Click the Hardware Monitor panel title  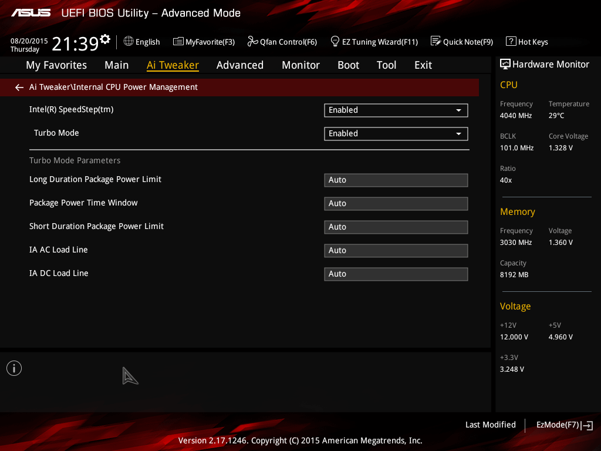tap(551, 65)
